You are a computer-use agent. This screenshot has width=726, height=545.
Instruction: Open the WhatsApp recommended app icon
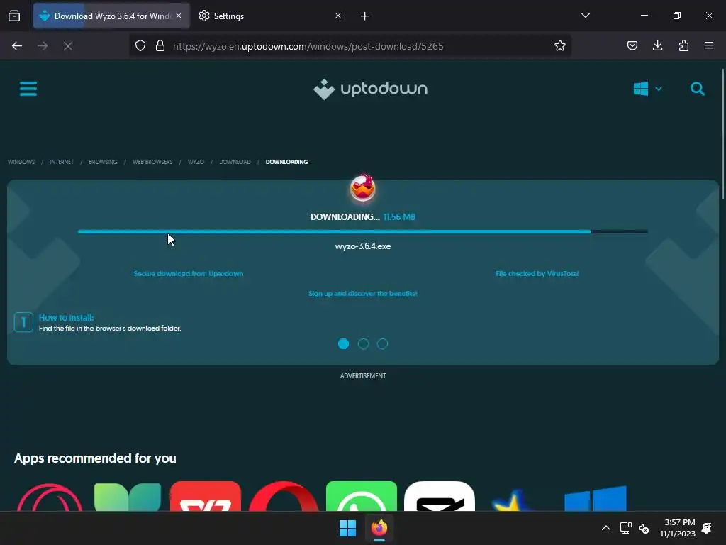pyautogui.click(x=362, y=496)
